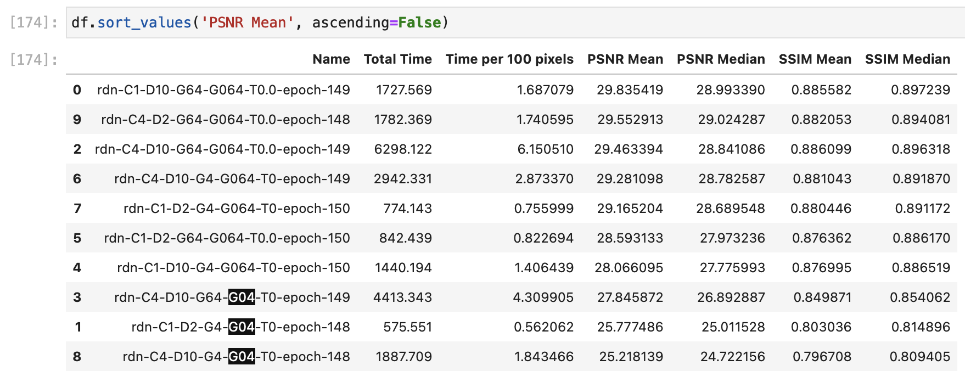
Task: Click PSNR Mean value 29.835419
Action: [630, 90]
